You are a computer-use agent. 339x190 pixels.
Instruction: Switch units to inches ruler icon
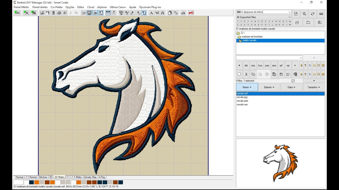click(114, 13)
